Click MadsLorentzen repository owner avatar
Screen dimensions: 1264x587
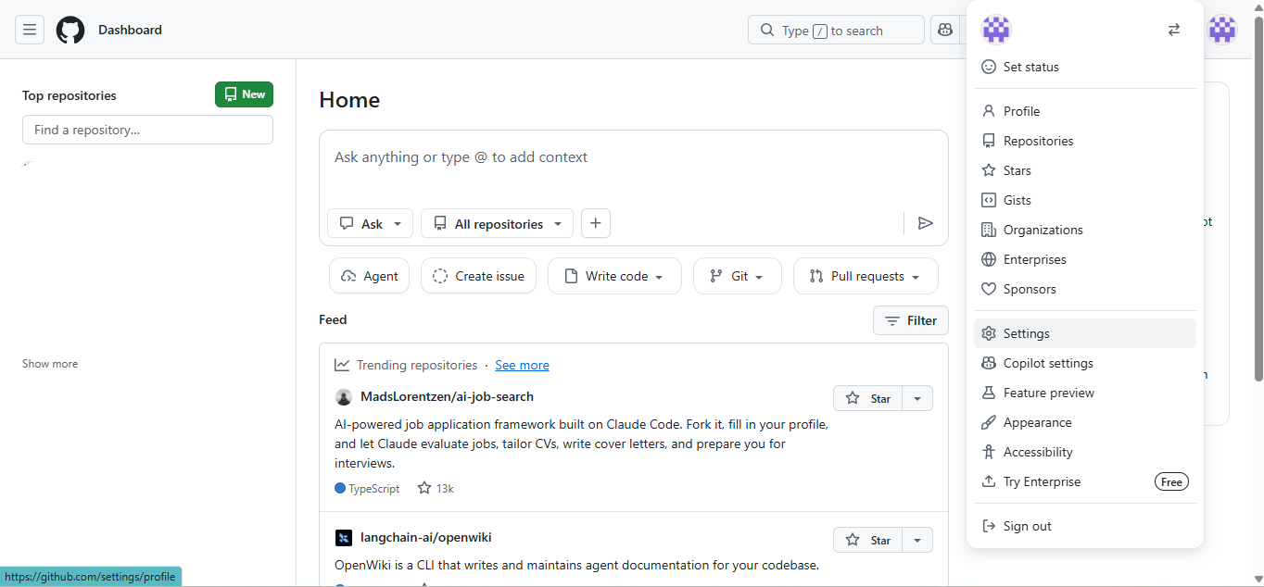tap(344, 397)
